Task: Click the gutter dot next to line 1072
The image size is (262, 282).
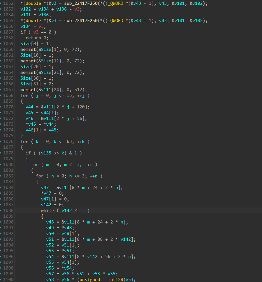Action: pos(1,118)
